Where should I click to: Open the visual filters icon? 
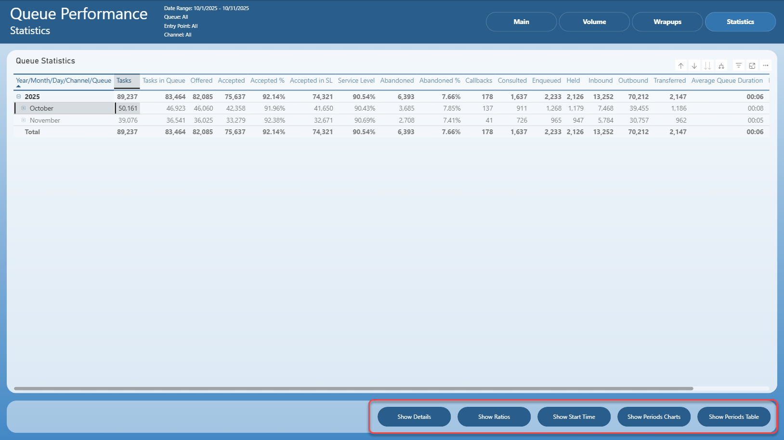pyautogui.click(x=738, y=65)
